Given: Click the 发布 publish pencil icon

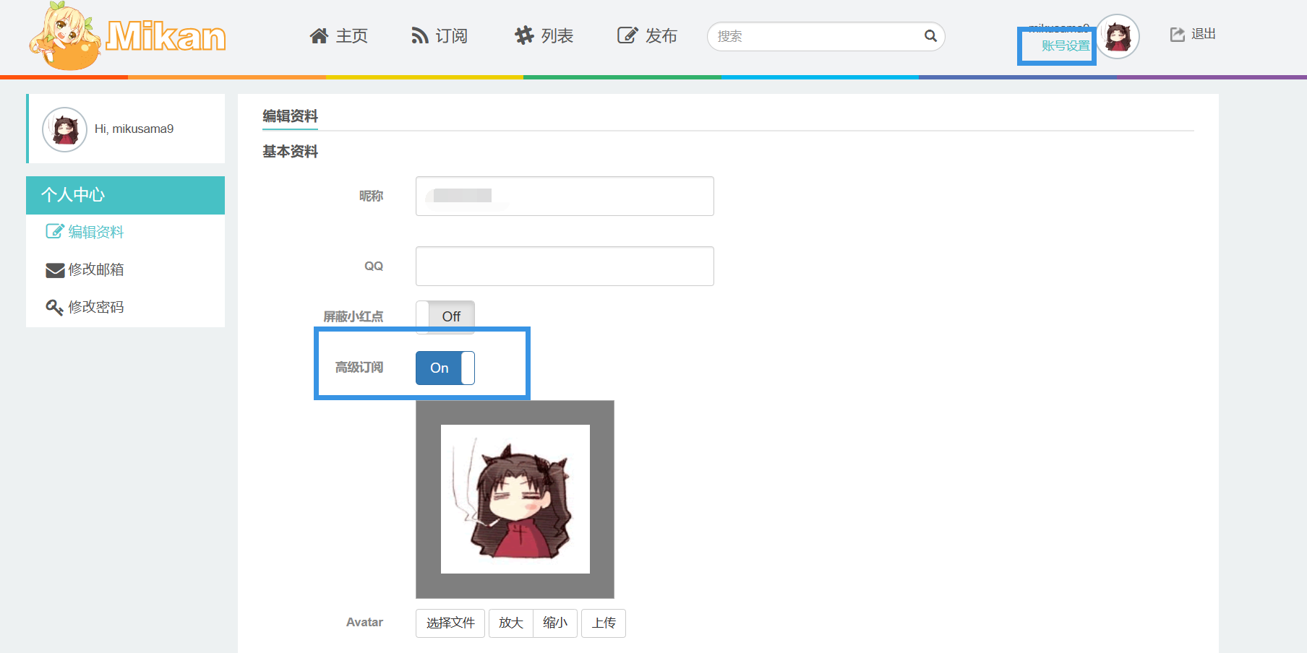Looking at the screenshot, I should click(x=627, y=35).
